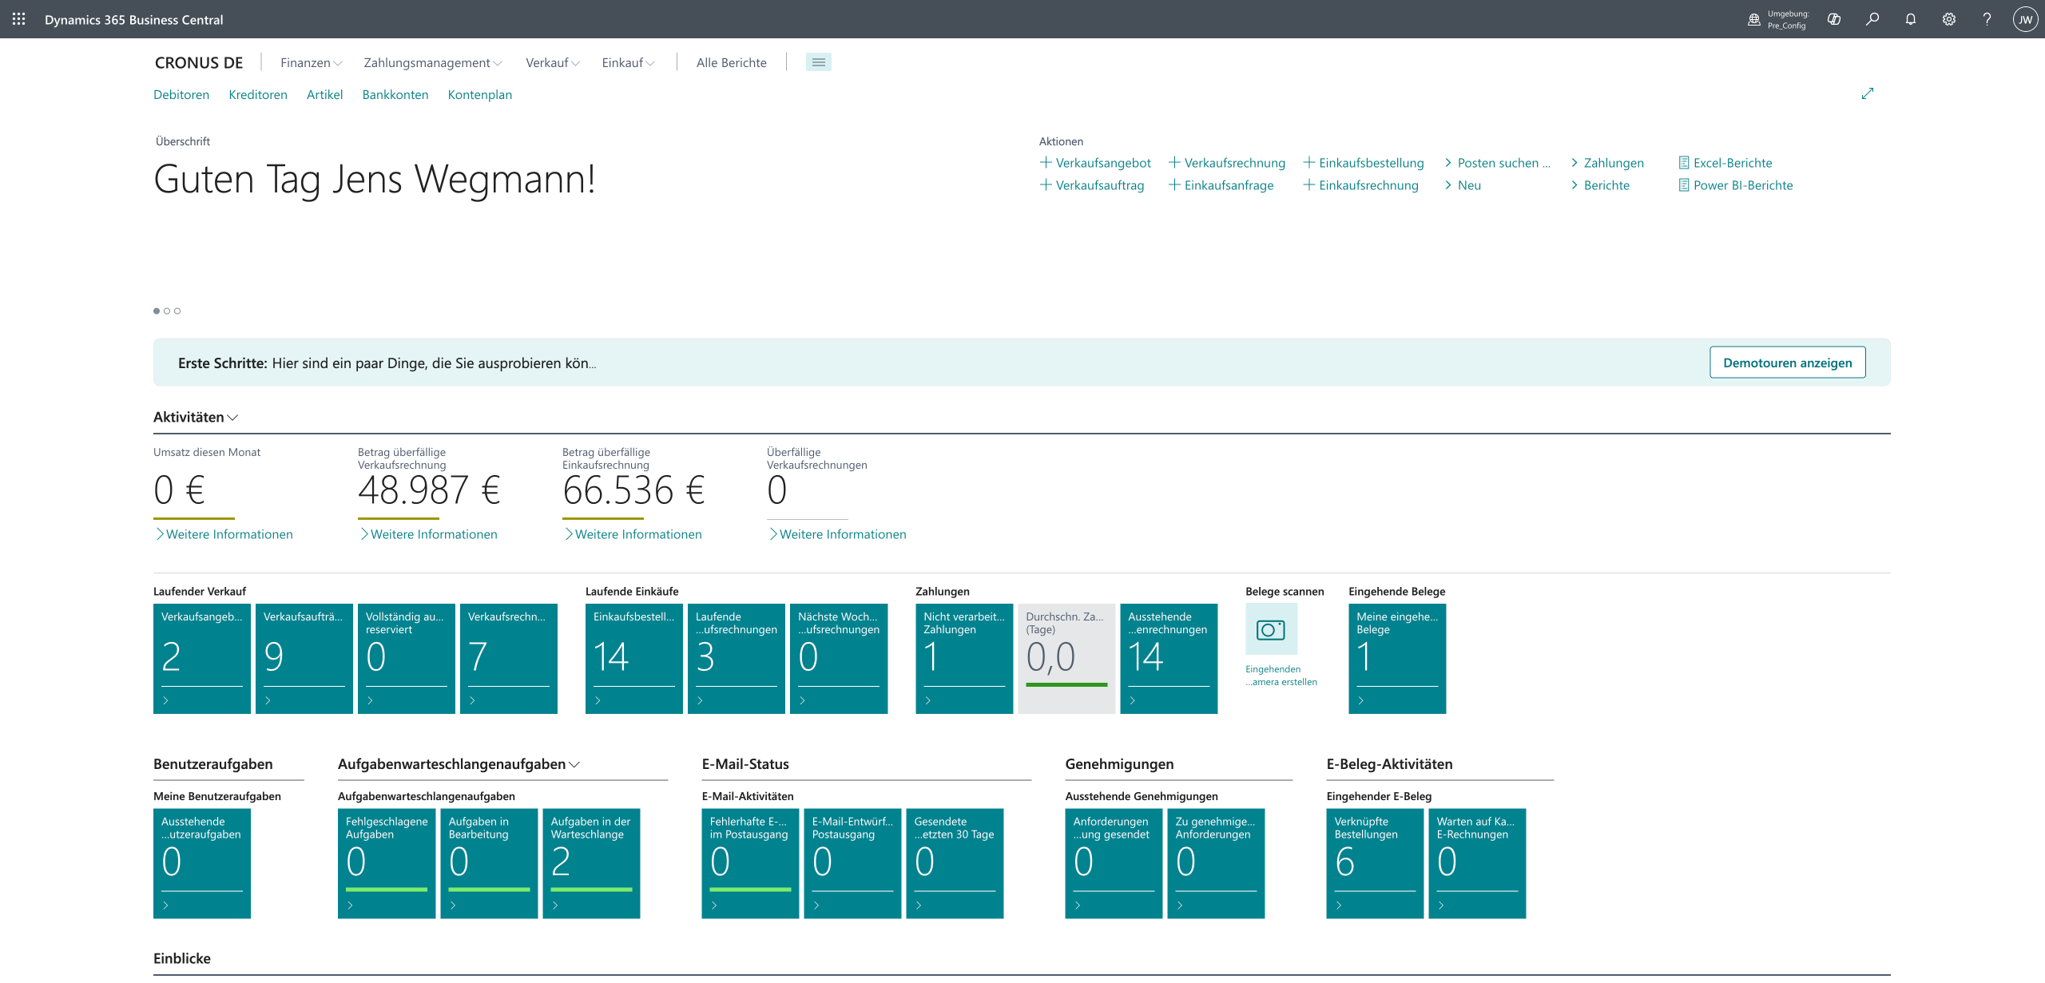The width and height of the screenshot is (2045, 983).
Task: Select the third headline carousel dot
Action: [177, 311]
